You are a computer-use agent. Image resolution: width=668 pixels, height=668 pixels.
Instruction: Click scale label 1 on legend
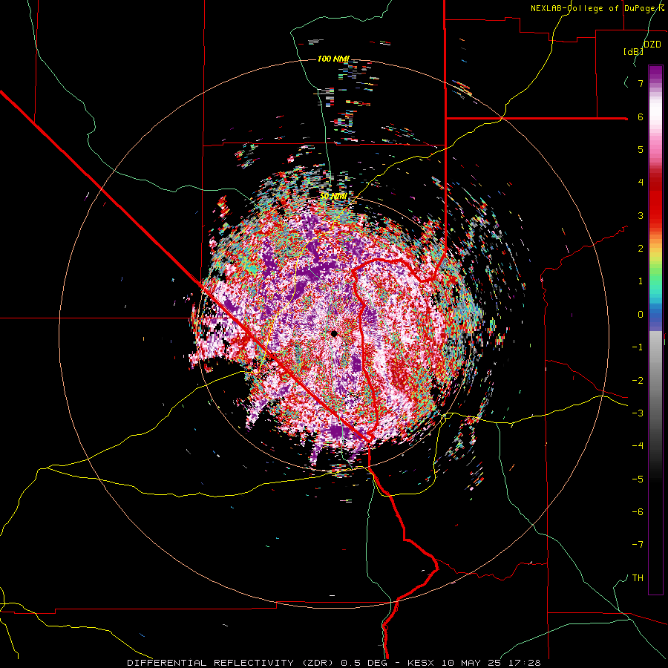pos(641,281)
